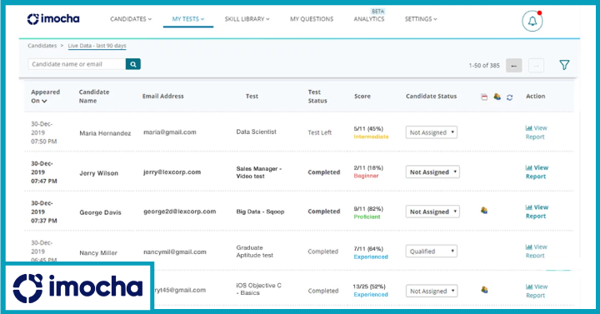Click the people icon in George Davis row

tap(484, 211)
